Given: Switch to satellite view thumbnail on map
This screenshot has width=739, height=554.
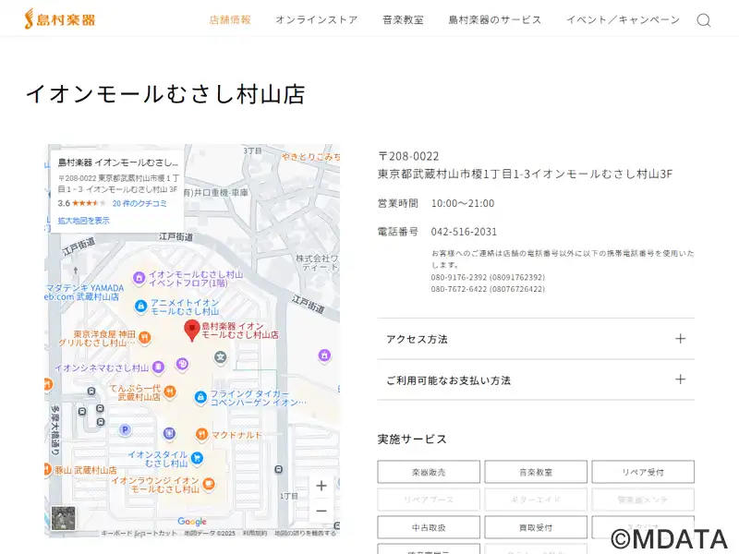Looking at the screenshot, I should click(63, 518).
